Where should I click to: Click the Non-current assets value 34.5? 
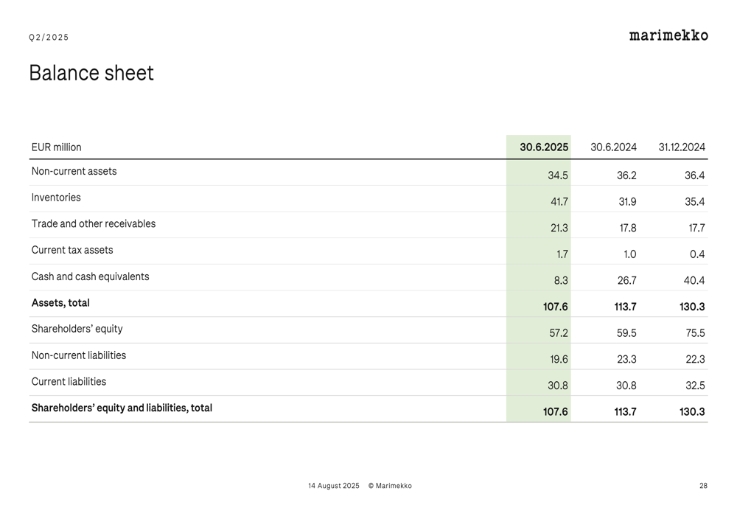click(x=558, y=175)
